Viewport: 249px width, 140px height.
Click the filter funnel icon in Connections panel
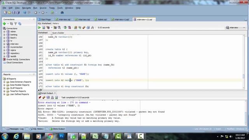(x=16, y=24)
